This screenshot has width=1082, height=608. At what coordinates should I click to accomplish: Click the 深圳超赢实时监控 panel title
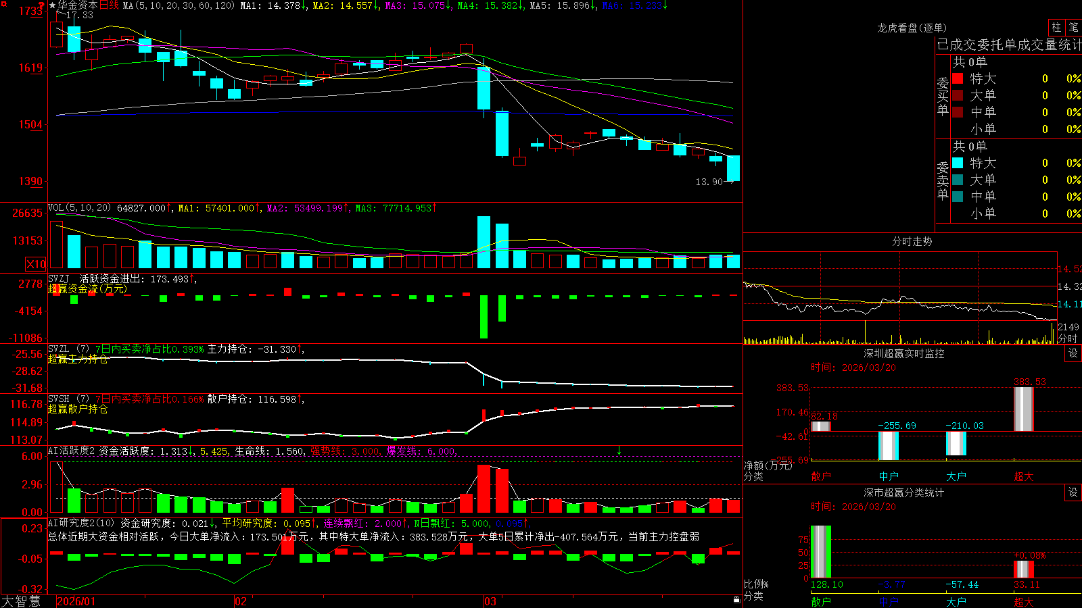click(x=904, y=353)
